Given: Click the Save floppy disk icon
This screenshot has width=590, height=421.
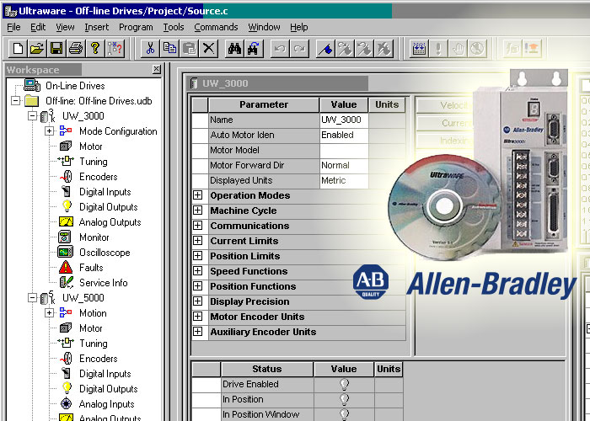Looking at the screenshot, I should click(56, 49).
